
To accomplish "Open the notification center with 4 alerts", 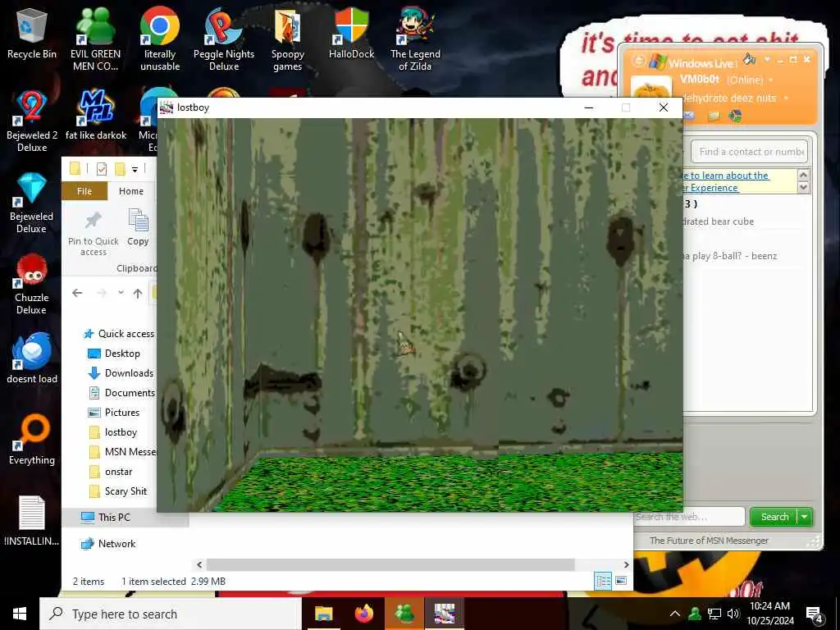I will [x=815, y=614].
